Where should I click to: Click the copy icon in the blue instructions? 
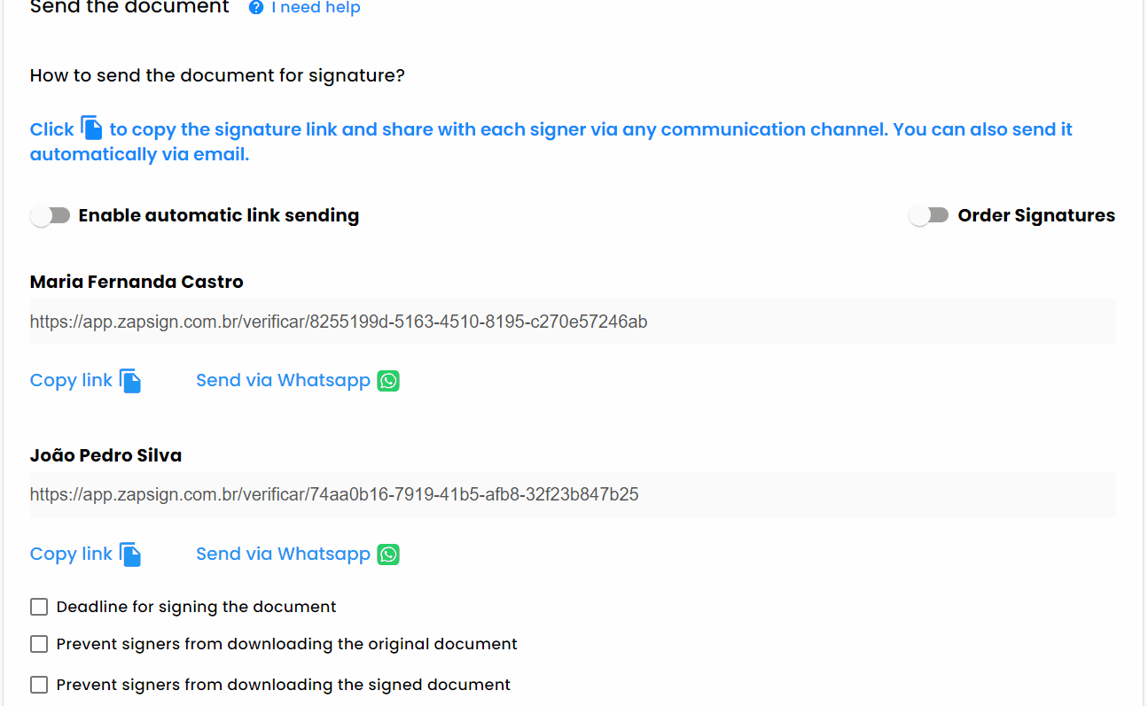pyautogui.click(x=91, y=128)
